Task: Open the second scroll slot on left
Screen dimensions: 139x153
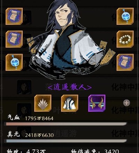Action: [14, 39]
